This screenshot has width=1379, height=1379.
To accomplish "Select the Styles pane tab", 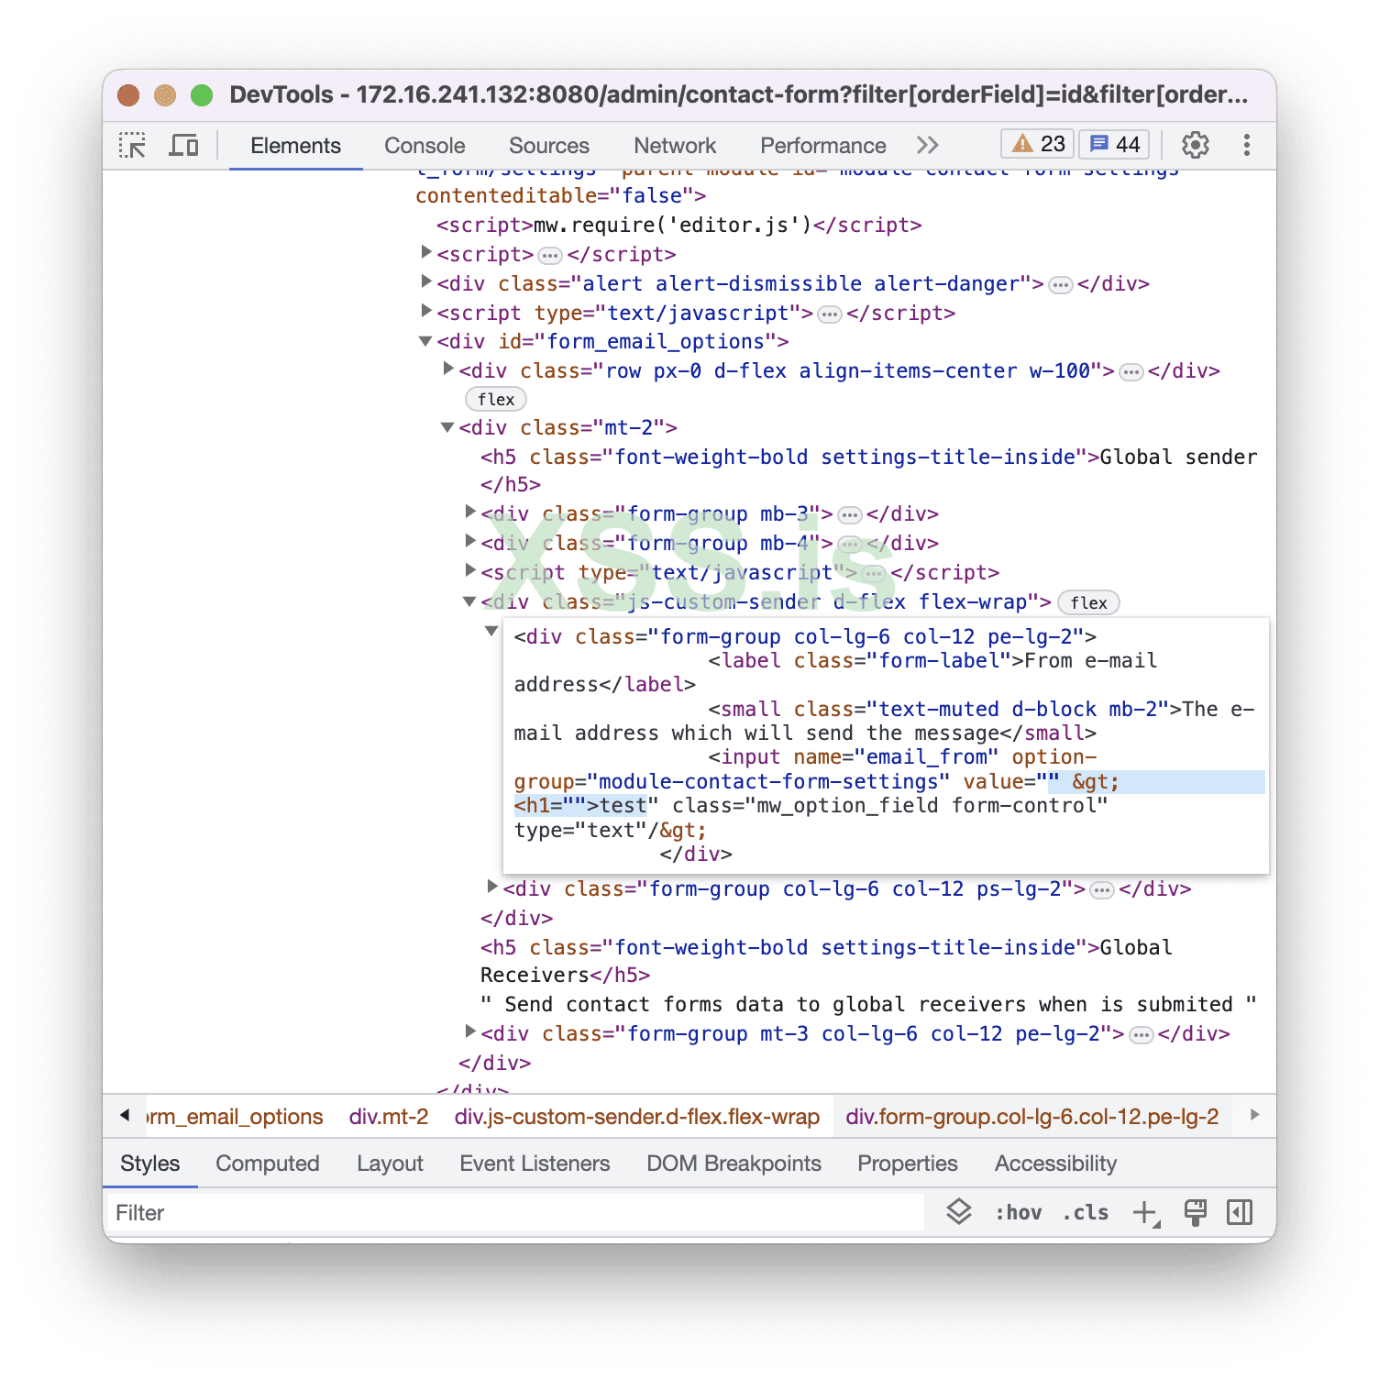I will click(150, 1163).
